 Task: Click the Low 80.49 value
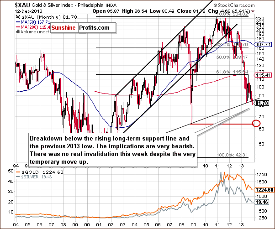point(162,11)
